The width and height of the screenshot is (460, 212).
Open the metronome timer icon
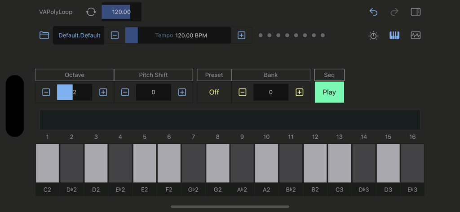coord(373,36)
